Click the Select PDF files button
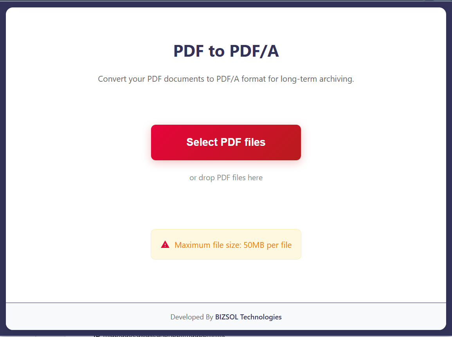This screenshot has width=452, height=337. 226,142
